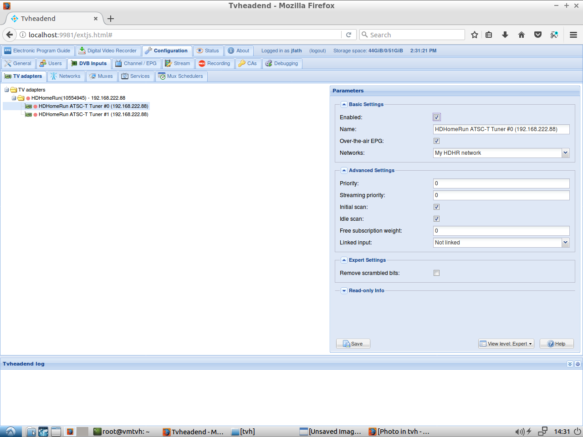This screenshot has width=583, height=437.
Task: Open the Networks dropdown showing My HDHR network
Action: (566, 152)
